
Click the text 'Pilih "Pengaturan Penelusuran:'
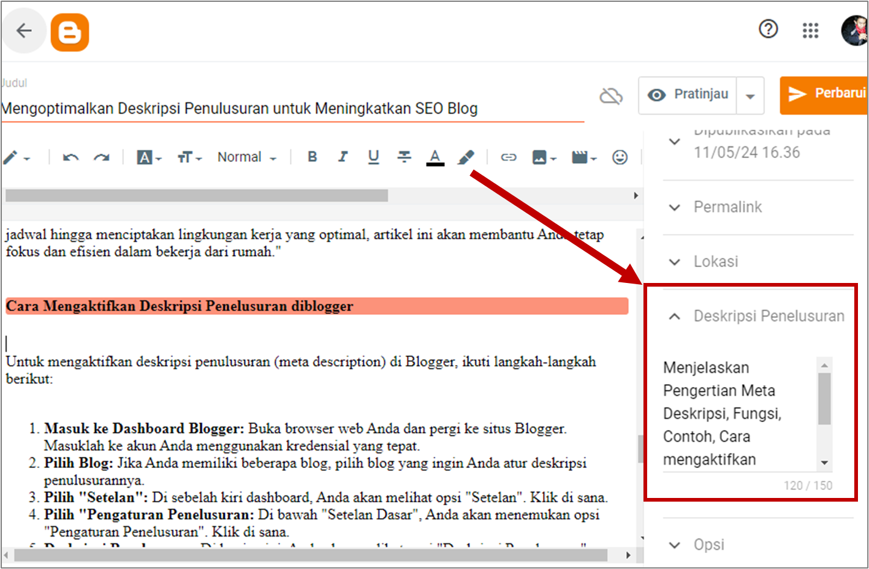click(x=149, y=514)
